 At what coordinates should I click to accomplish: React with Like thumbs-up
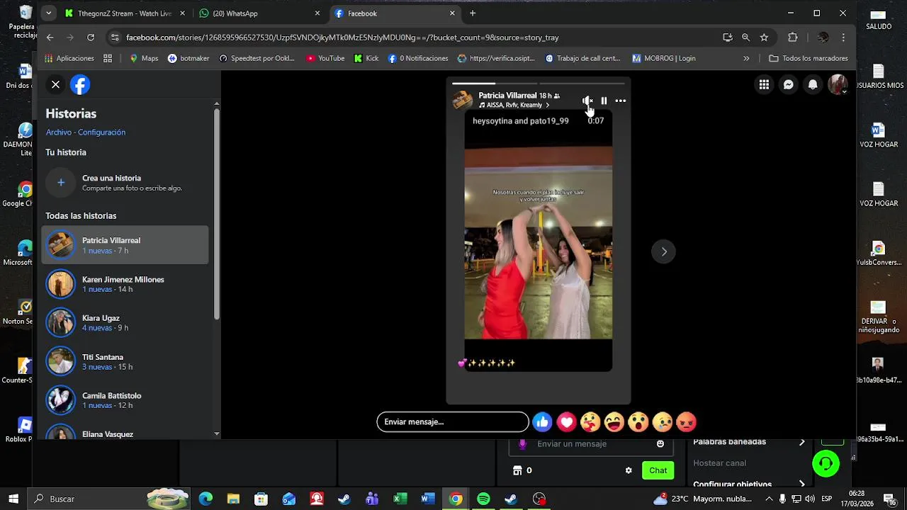click(542, 422)
